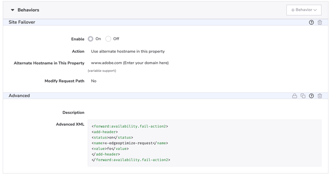331x176 pixels.
Task: Select the Off radio button for Enable
Action: pos(108,39)
